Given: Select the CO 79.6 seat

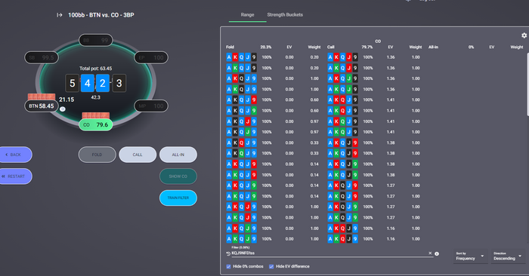Looking at the screenshot, I should [x=96, y=125].
